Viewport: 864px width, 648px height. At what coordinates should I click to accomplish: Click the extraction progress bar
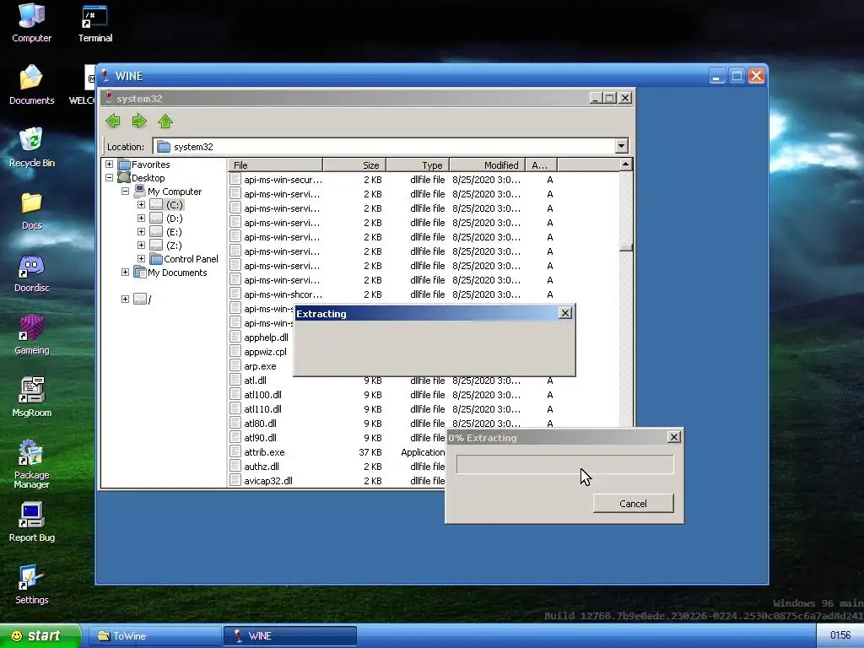(564, 465)
